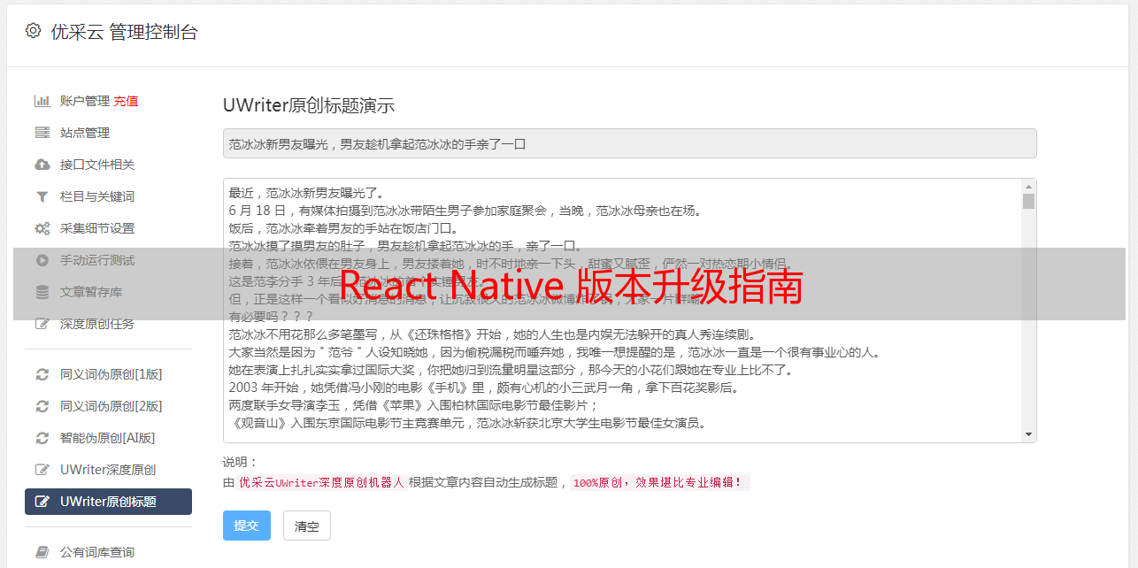Click the generated title field

click(629, 143)
